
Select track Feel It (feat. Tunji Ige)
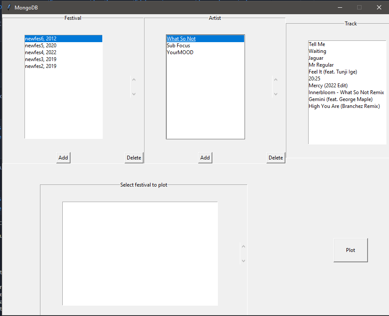point(347,72)
